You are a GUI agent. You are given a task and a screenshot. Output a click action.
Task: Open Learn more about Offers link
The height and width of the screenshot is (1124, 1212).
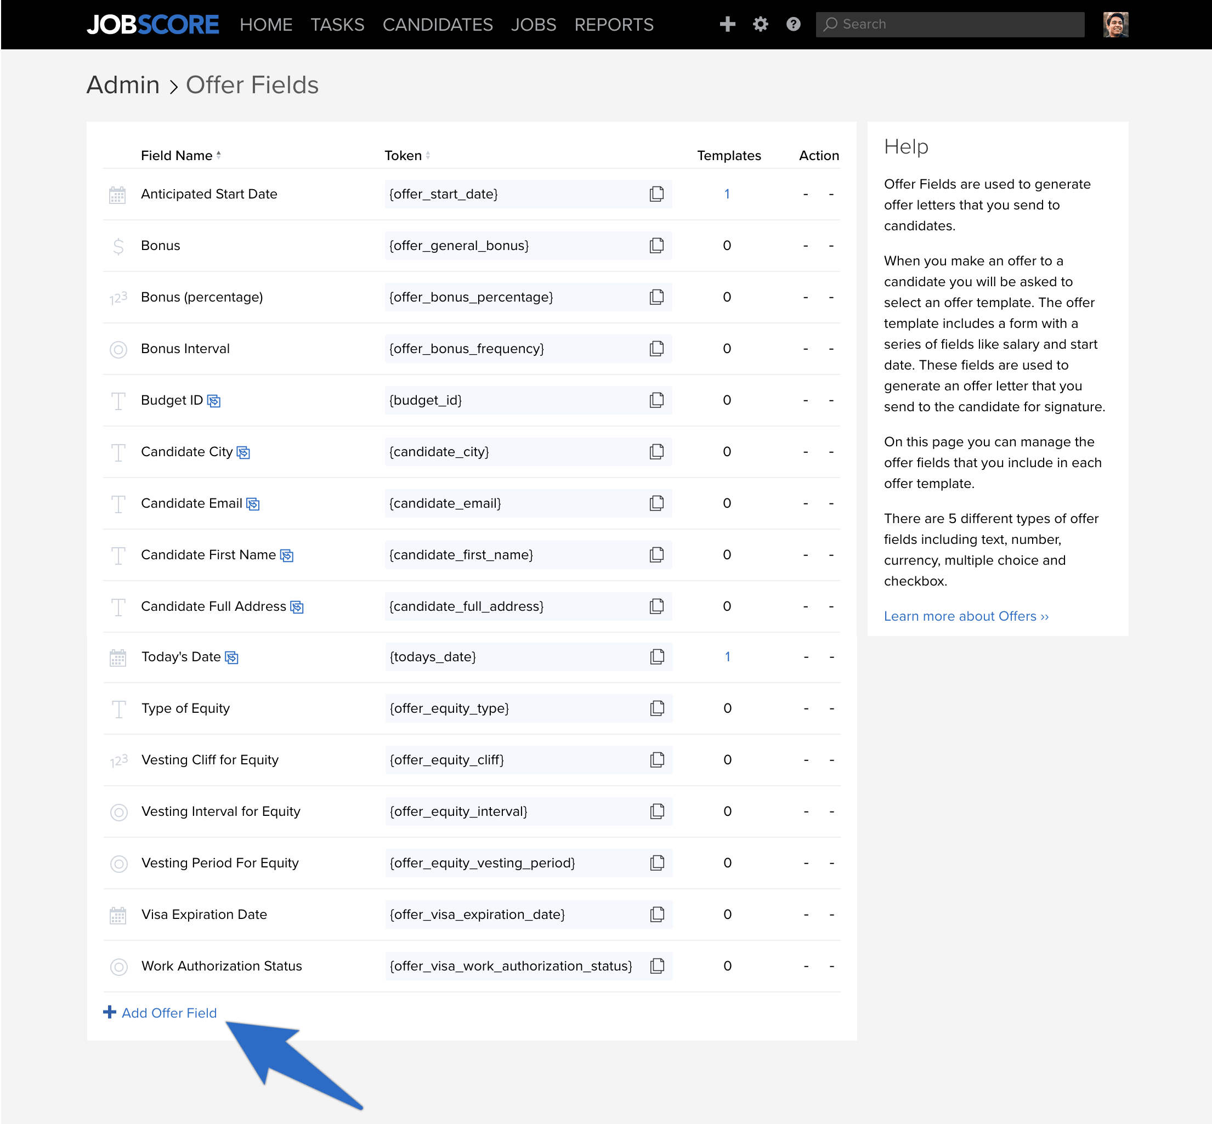(966, 616)
